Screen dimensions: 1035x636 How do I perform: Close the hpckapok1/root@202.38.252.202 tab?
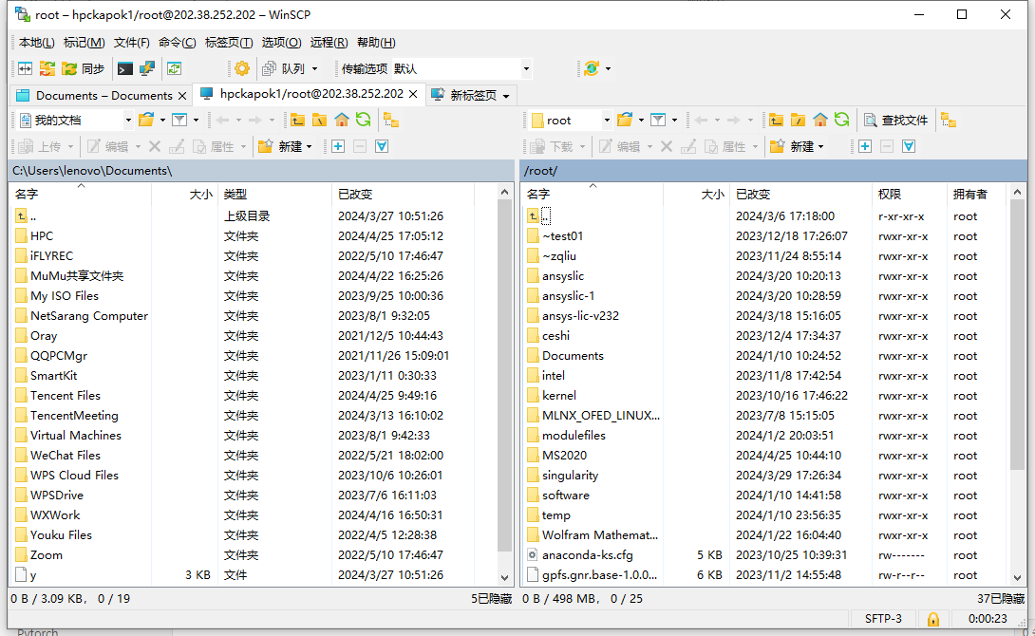coord(413,94)
